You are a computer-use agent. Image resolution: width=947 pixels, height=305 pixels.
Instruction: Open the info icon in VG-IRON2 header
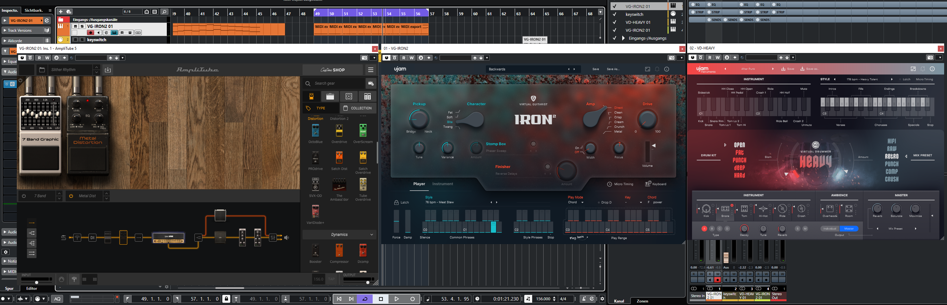coord(667,69)
